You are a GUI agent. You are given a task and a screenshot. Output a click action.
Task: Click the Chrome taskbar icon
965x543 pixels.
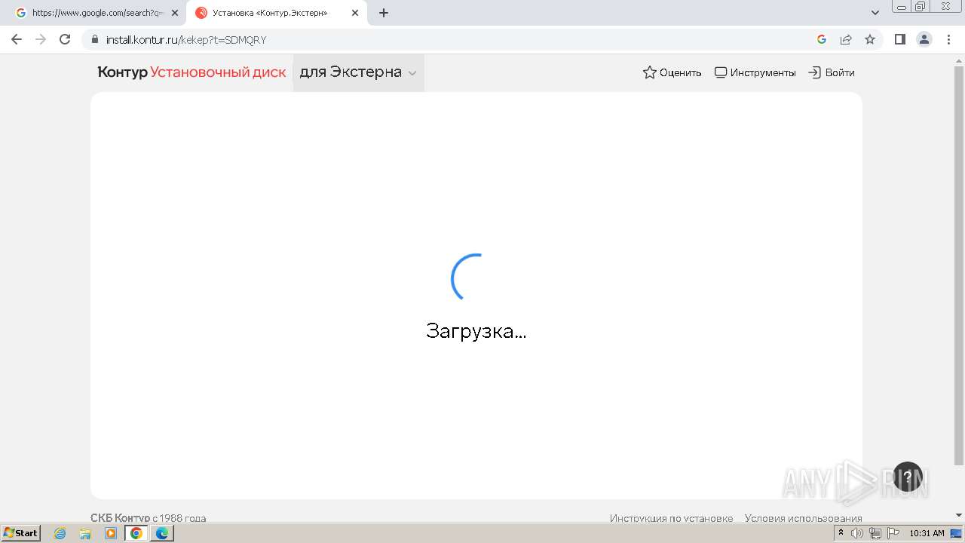pos(136,533)
